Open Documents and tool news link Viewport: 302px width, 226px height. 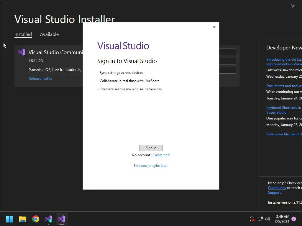(284, 86)
